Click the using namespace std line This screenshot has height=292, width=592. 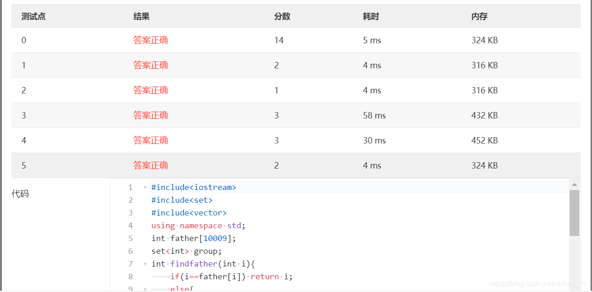point(199,225)
